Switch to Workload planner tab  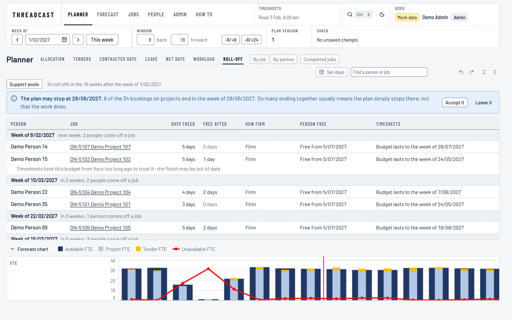pyautogui.click(x=204, y=59)
